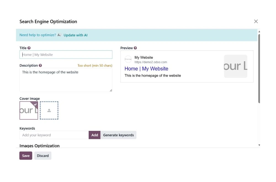
Task: Click the Generate keywords button
Action: click(118, 135)
